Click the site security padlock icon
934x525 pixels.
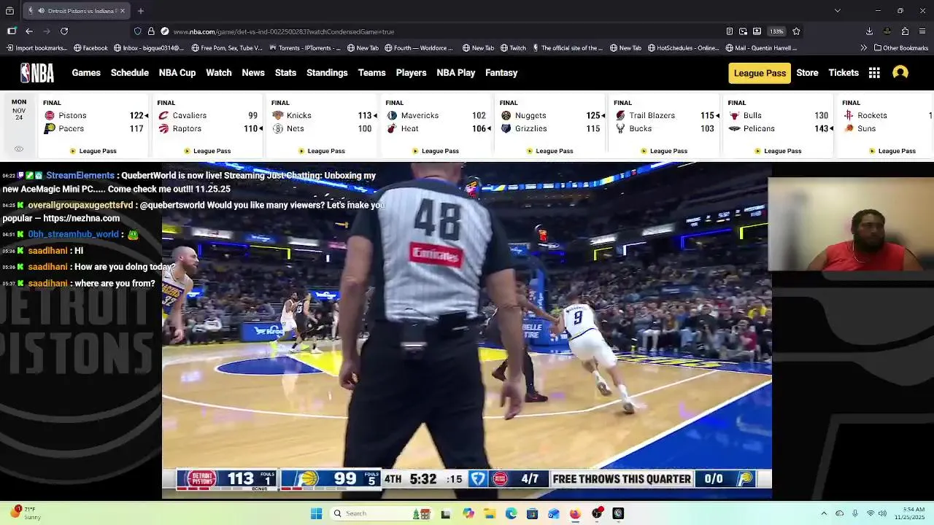click(x=151, y=31)
